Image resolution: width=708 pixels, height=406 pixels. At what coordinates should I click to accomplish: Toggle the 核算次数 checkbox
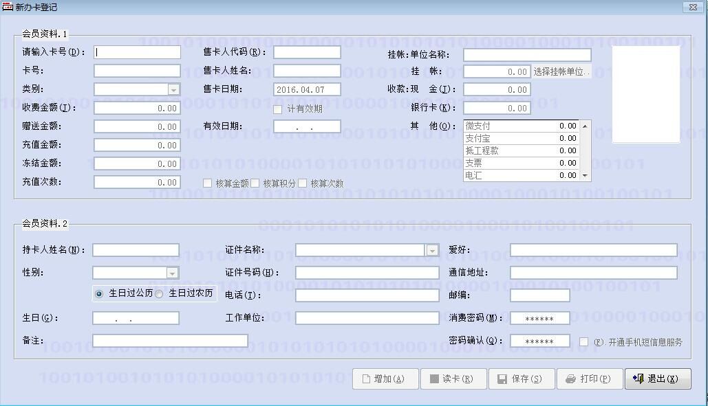click(302, 183)
